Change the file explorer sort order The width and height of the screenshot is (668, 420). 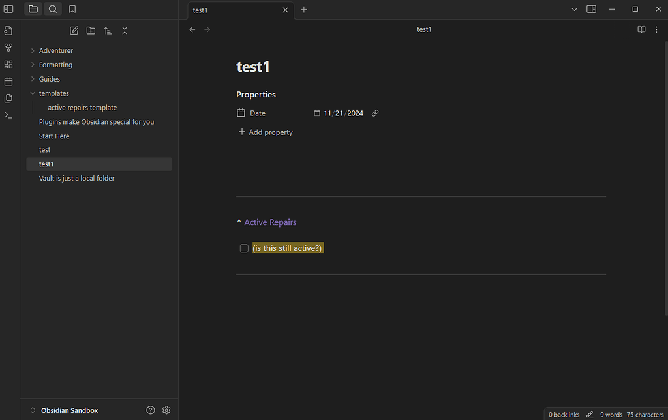(108, 30)
